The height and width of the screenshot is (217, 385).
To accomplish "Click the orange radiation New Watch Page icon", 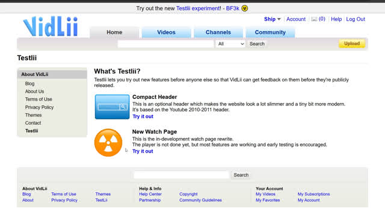I will click(x=108, y=142).
